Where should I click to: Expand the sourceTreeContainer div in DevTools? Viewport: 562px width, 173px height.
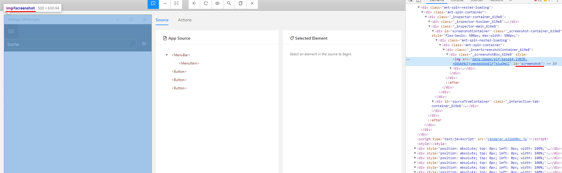tap(433, 101)
